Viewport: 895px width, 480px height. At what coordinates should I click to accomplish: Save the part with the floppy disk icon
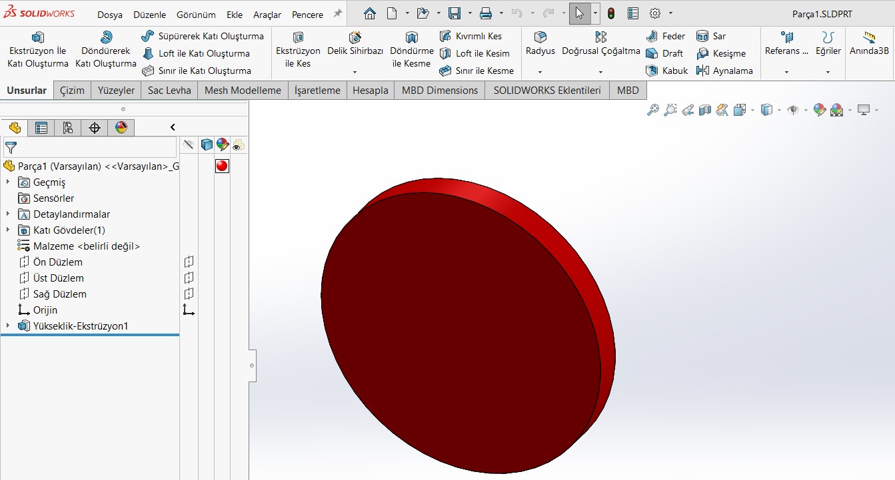(454, 13)
